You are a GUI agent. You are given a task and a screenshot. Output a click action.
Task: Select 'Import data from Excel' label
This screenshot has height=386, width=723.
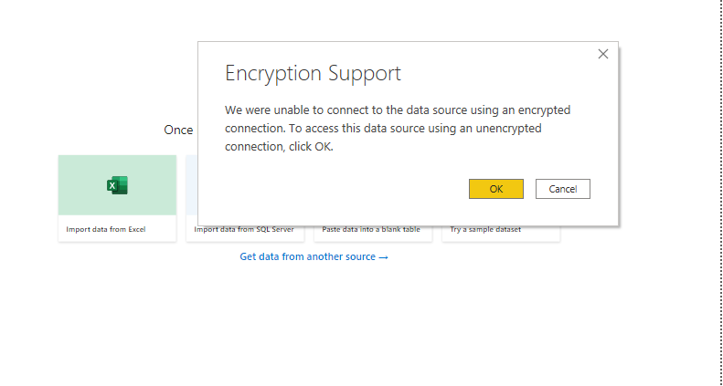point(106,229)
